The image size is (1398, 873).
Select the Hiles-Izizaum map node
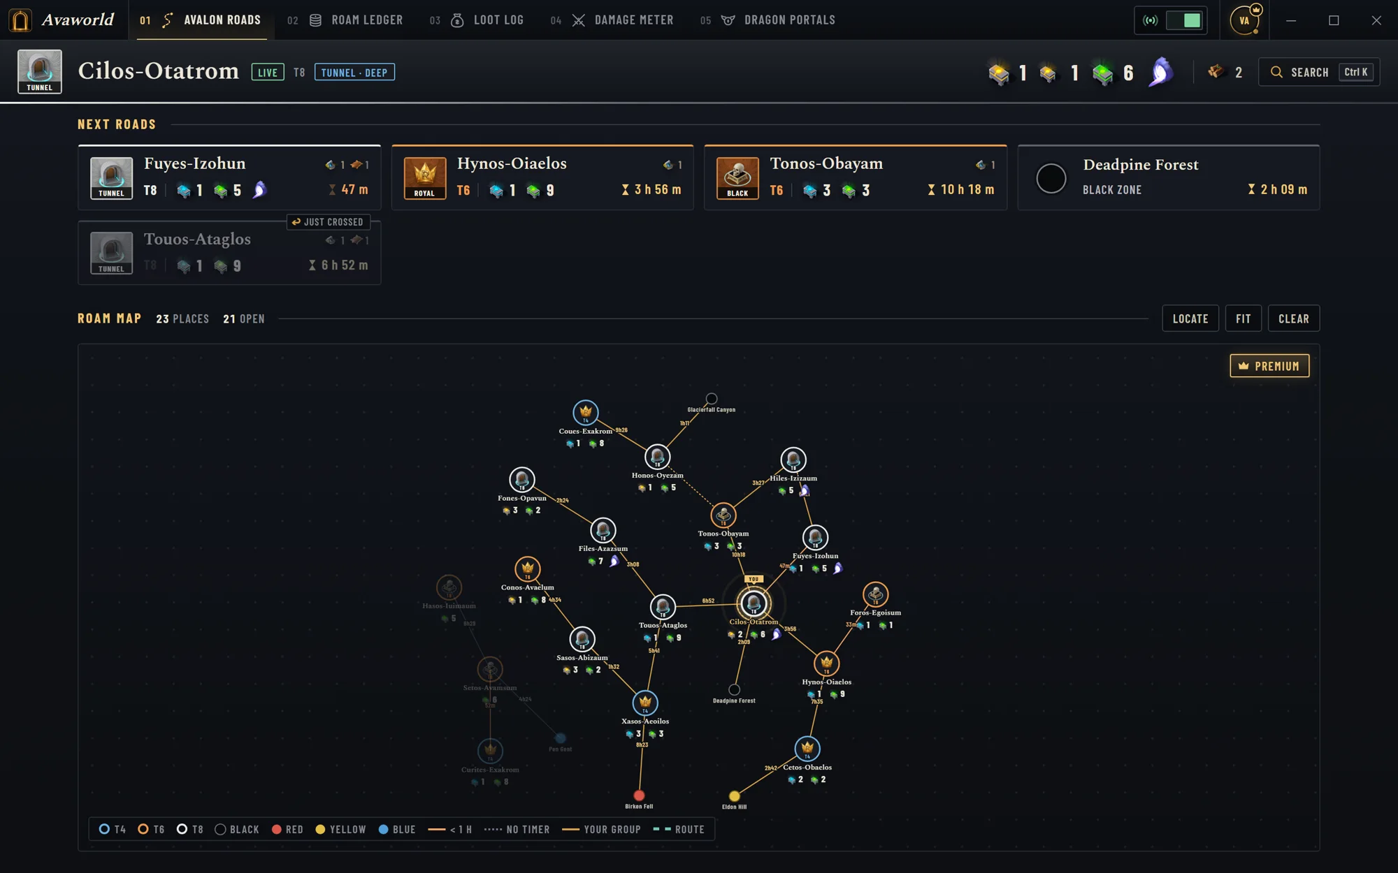point(793,460)
